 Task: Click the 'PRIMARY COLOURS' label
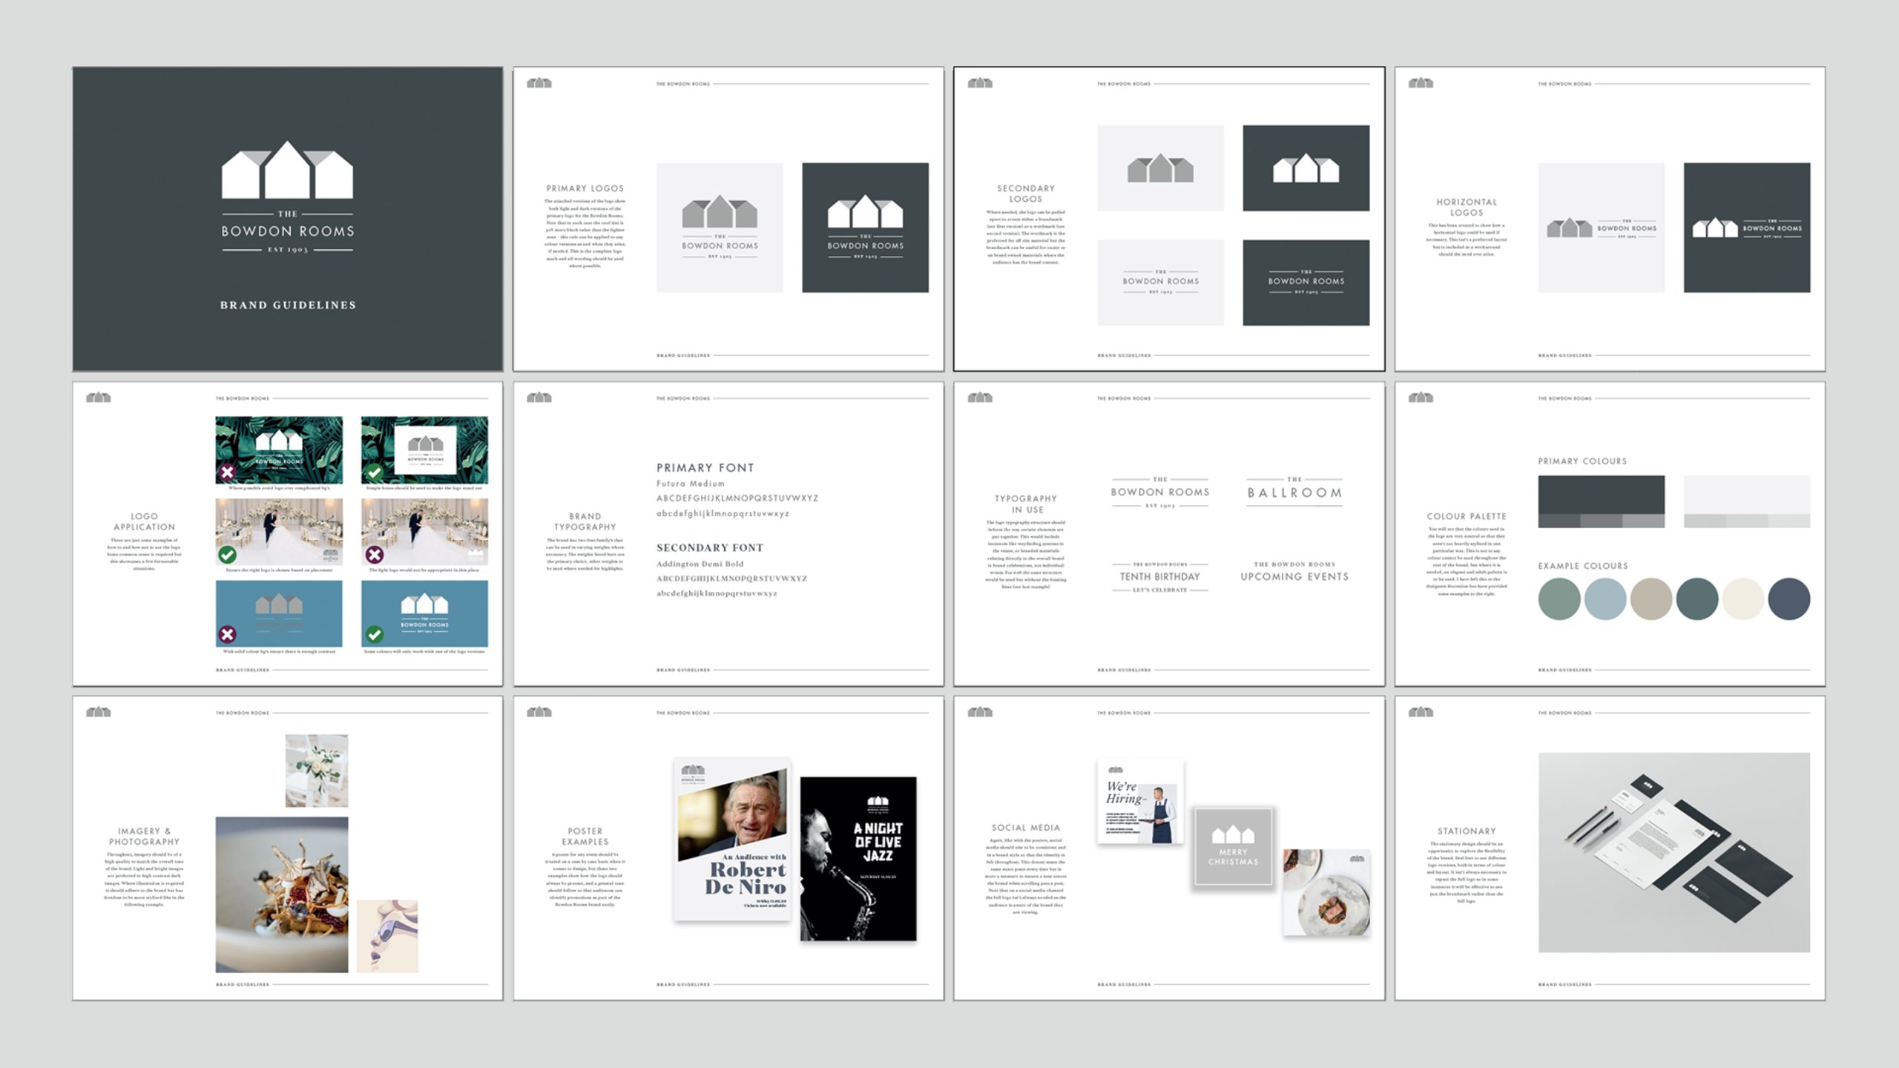[1582, 461]
